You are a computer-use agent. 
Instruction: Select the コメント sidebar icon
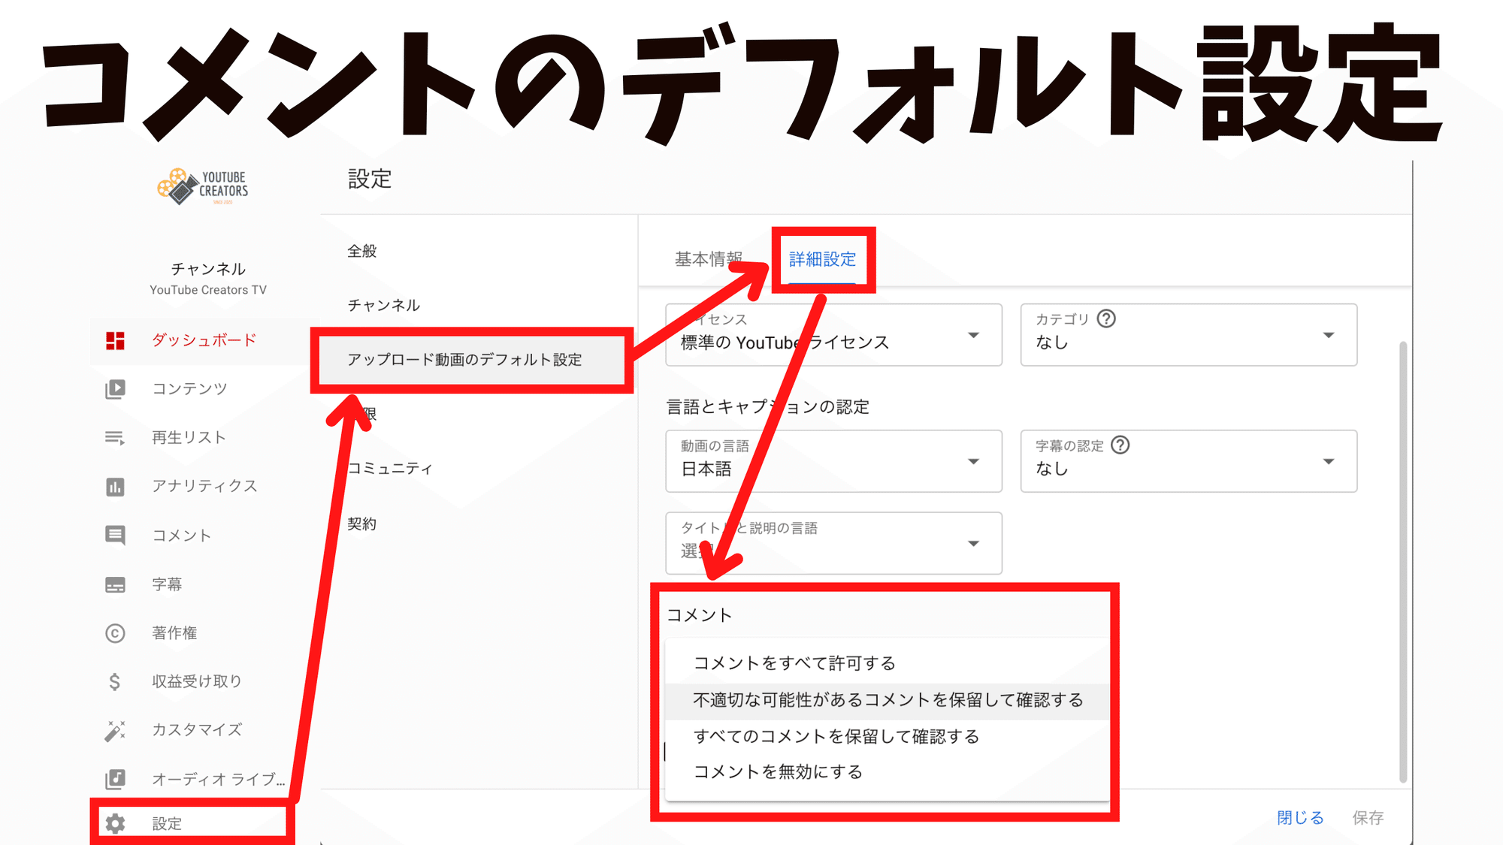point(114,535)
